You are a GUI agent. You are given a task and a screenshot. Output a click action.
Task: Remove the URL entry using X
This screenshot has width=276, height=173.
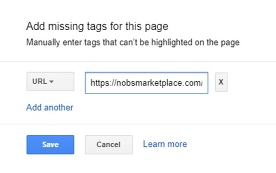221,82
